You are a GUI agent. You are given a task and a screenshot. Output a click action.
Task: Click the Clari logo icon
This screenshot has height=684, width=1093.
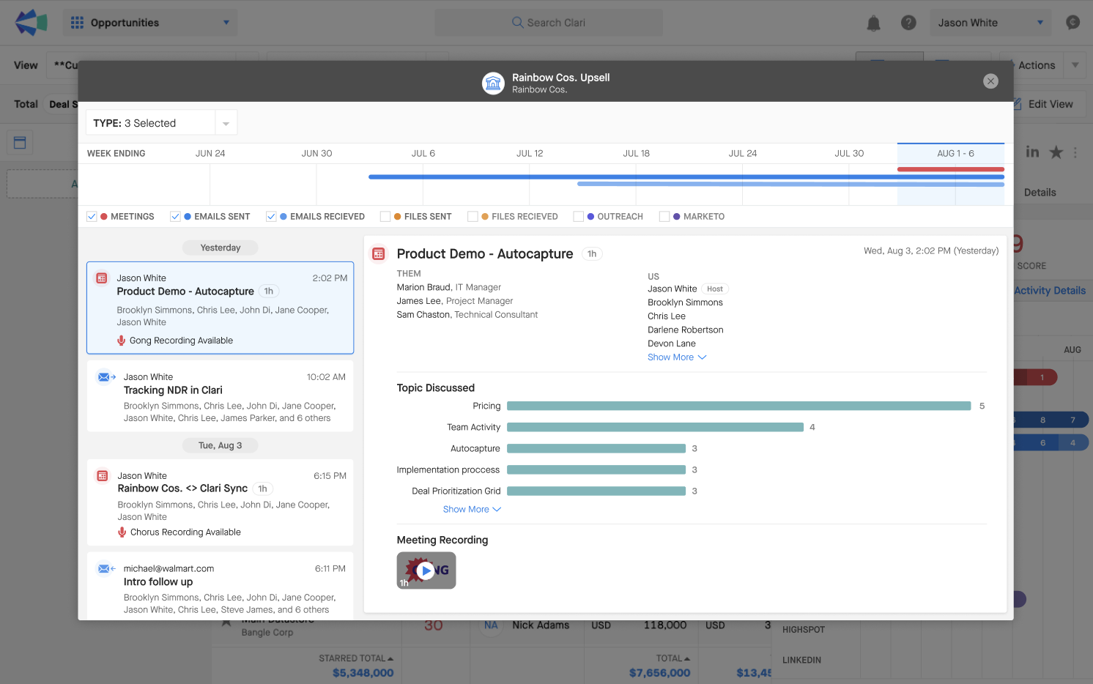tap(31, 23)
